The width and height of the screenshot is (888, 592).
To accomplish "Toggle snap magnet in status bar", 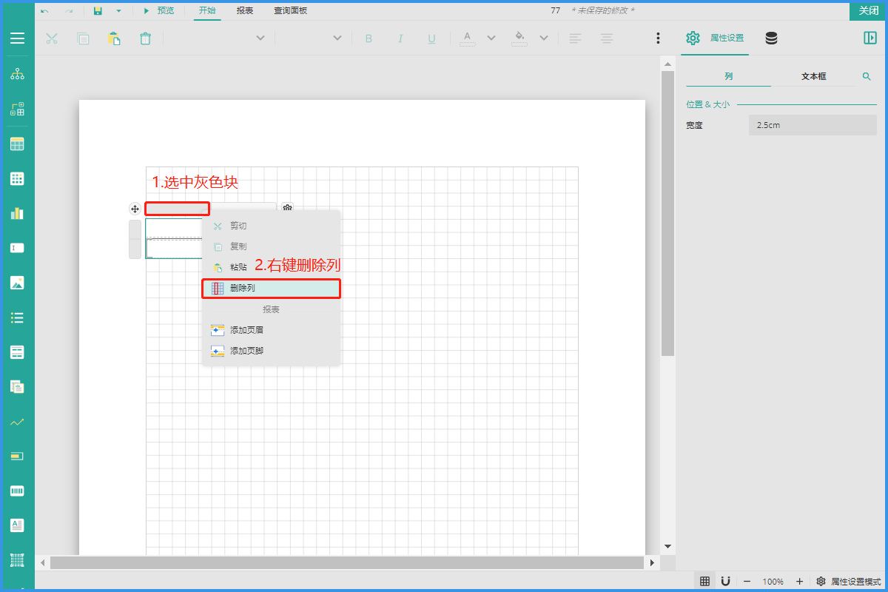I will [x=726, y=582].
